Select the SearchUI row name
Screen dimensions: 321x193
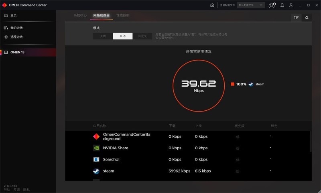coord(111,159)
